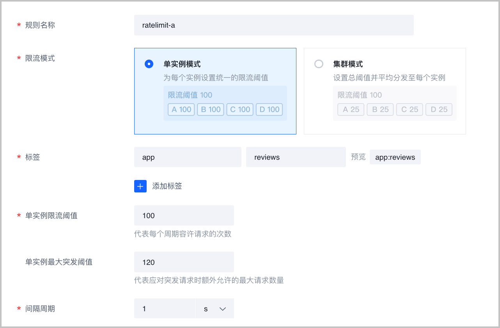Select the 单实例模式 radio button

point(149,64)
